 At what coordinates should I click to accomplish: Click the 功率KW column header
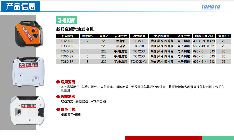(x=88, y=36)
